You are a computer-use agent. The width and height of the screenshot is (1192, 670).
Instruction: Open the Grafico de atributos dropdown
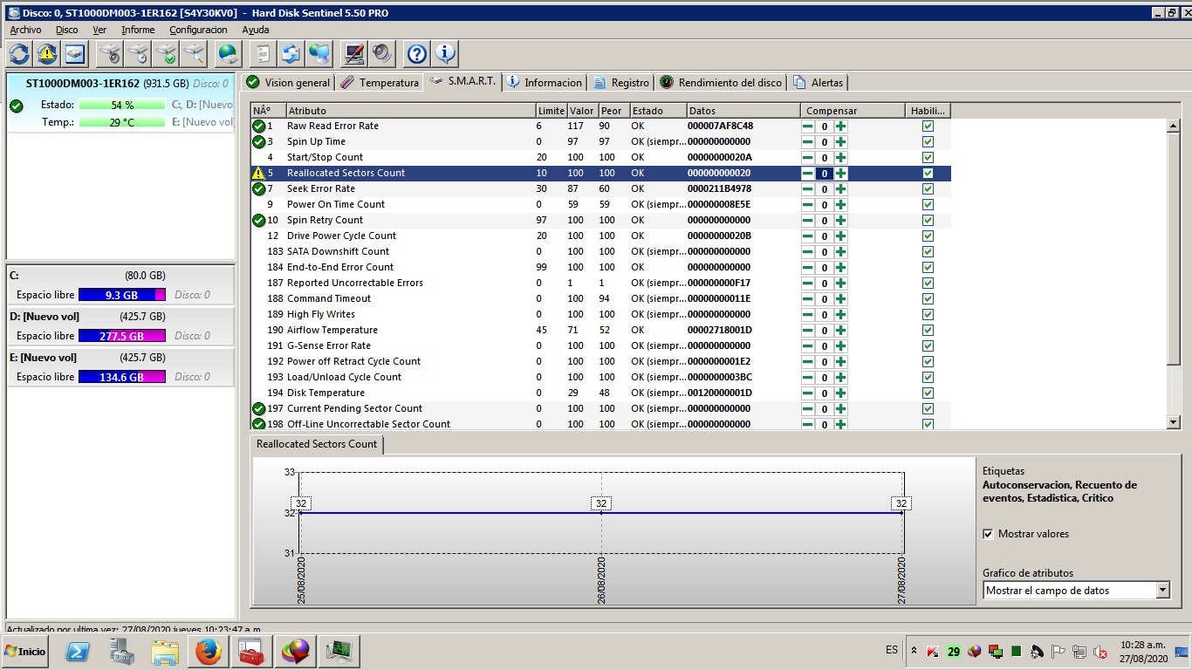(x=1161, y=591)
